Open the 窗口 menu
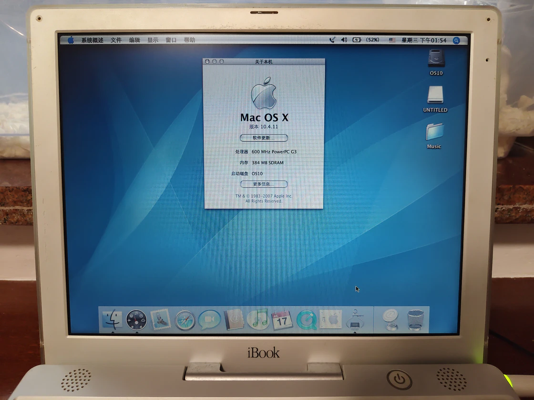Screen dimensions: 534x400 pyautogui.click(x=171, y=40)
